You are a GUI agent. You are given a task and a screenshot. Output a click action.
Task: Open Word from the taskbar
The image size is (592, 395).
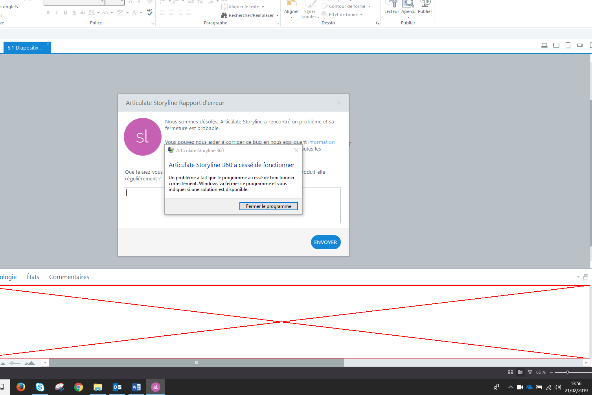(136, 387)
